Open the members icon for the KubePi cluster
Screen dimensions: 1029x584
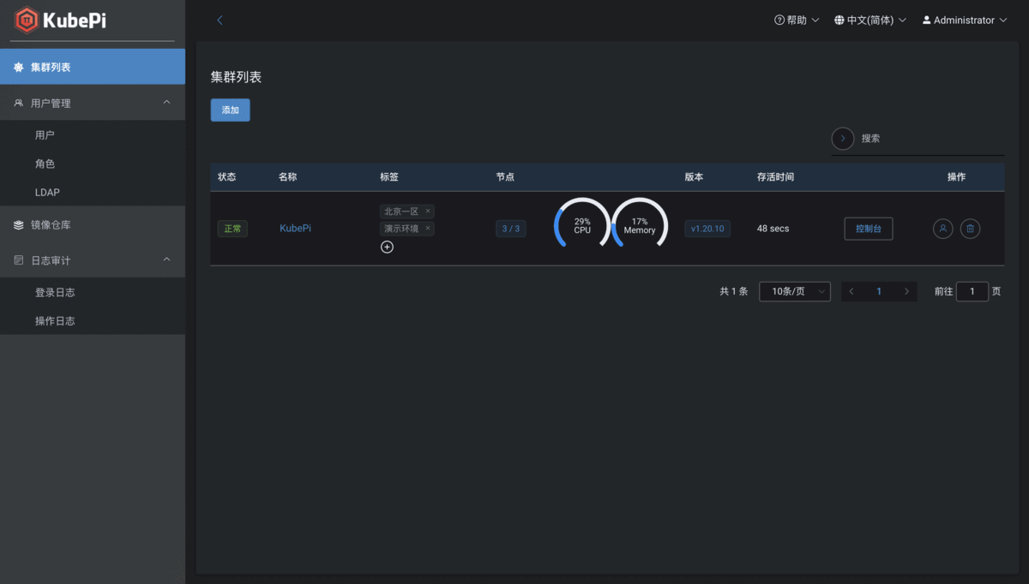point(943,229)
